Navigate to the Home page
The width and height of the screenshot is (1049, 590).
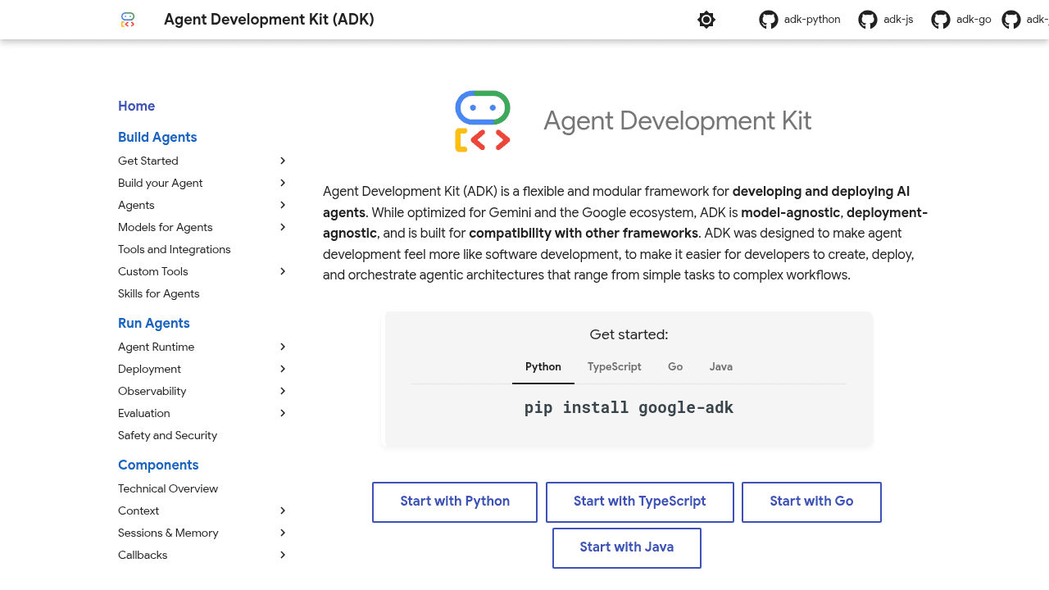pos(136,106)
